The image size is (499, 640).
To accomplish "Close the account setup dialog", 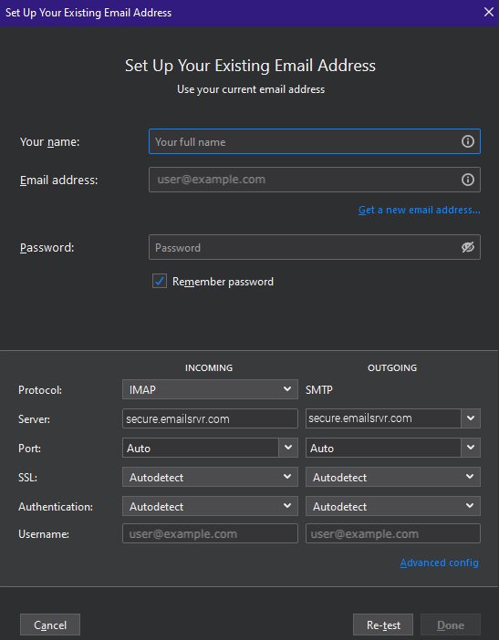I will pyautogui.click(x=488, y=12).
